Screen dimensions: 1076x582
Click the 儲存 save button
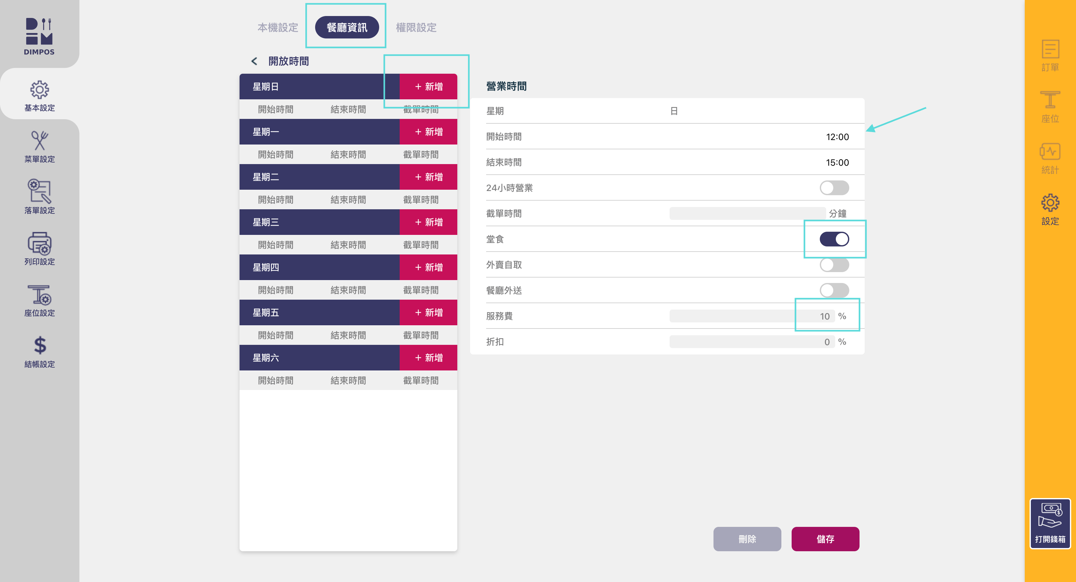pyautogui.click(x=825, y=539)
